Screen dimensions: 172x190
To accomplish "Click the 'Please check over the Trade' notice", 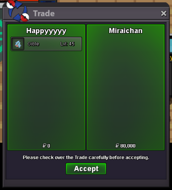I will 86,157.
